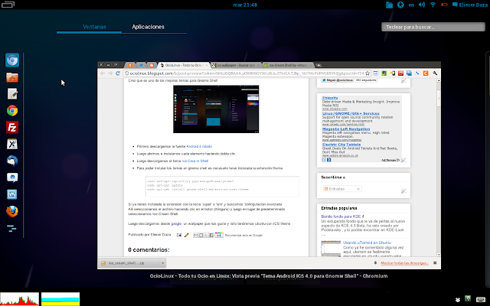Click the forward arrow in Chromium
Screen dimensions: 490x306
(110, 73)
